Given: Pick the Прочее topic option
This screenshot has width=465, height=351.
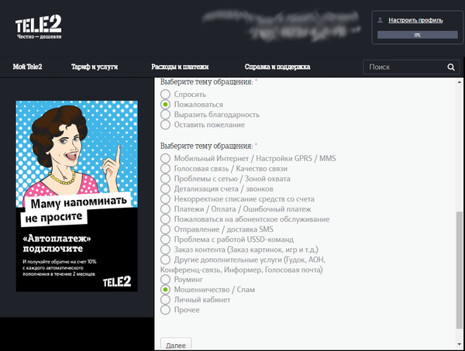Looking at the screenshot, I should 165,310.
